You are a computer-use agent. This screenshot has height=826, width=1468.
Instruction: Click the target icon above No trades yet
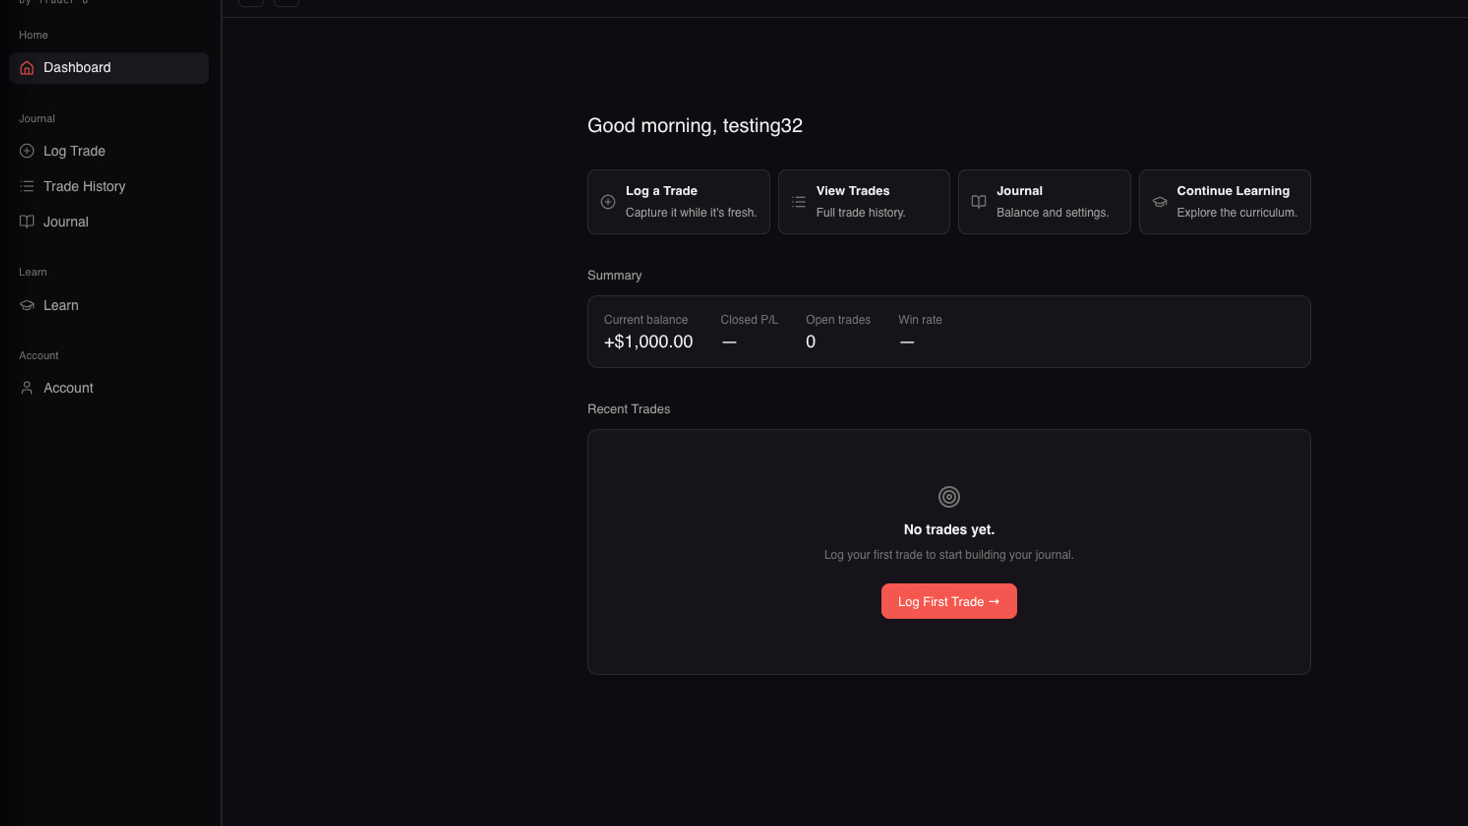[x=949, y=497]
